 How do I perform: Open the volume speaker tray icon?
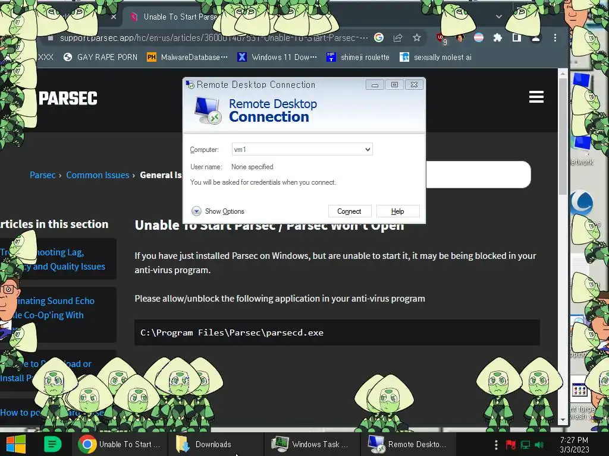(539, 445)
